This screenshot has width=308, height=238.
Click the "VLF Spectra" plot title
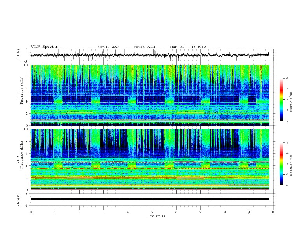(44, 47)
